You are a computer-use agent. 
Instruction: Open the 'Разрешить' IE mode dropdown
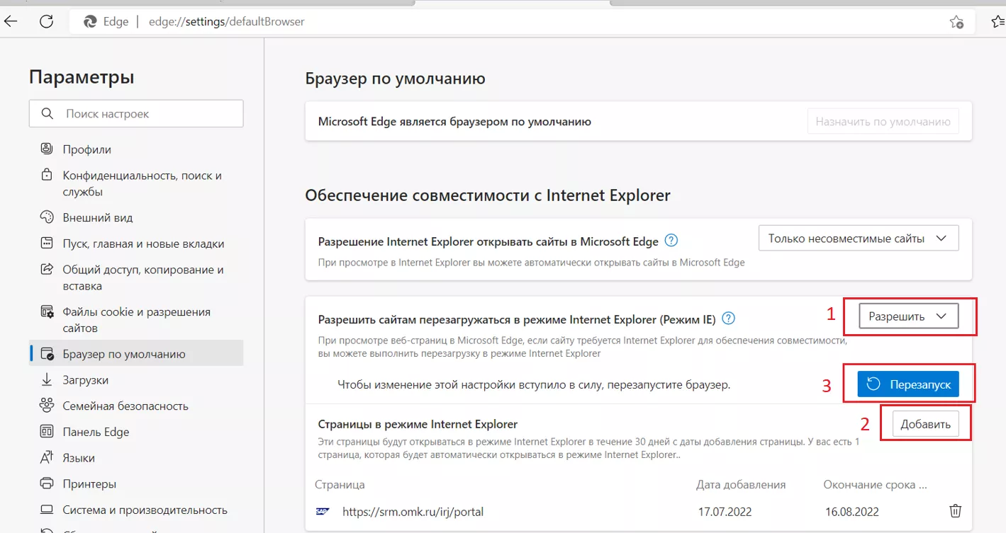(908, 316)
